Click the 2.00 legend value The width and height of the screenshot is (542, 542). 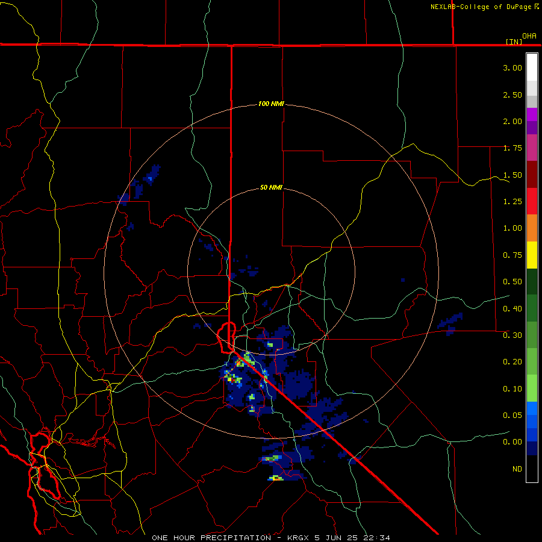pyautogui.click(x=512, y=121)
